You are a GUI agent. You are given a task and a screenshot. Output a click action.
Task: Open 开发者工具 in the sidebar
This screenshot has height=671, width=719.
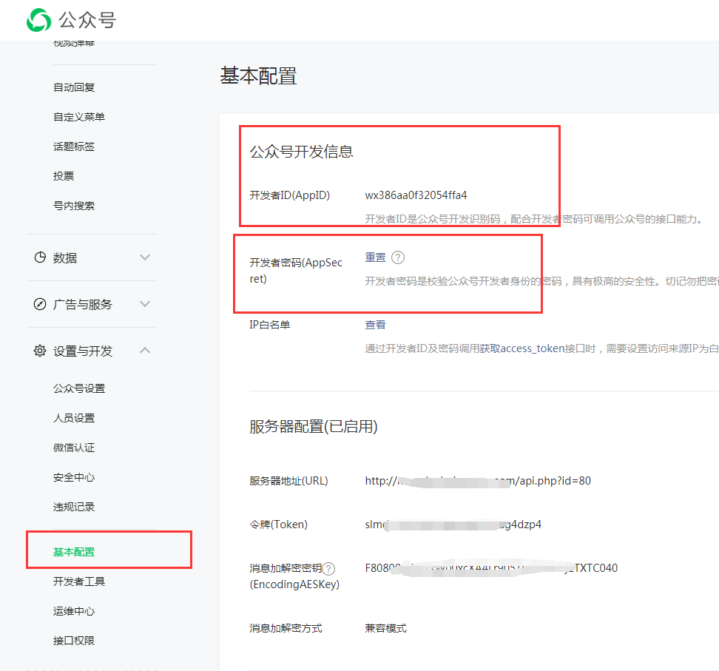[x=79, y=581]
